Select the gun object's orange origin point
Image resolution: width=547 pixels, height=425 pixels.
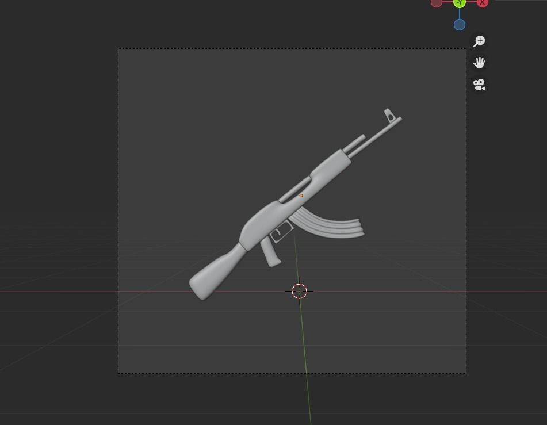coord(301,196)
